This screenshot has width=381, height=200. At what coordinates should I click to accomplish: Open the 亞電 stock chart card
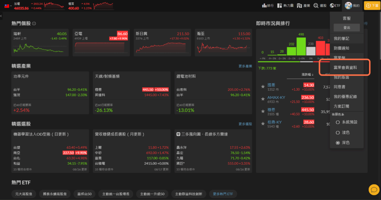101,43
